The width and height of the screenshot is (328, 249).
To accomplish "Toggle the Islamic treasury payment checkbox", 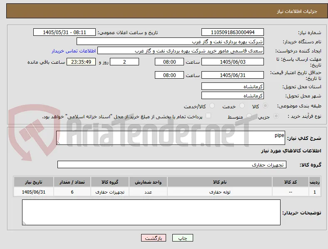I will (x=209, y=116).
